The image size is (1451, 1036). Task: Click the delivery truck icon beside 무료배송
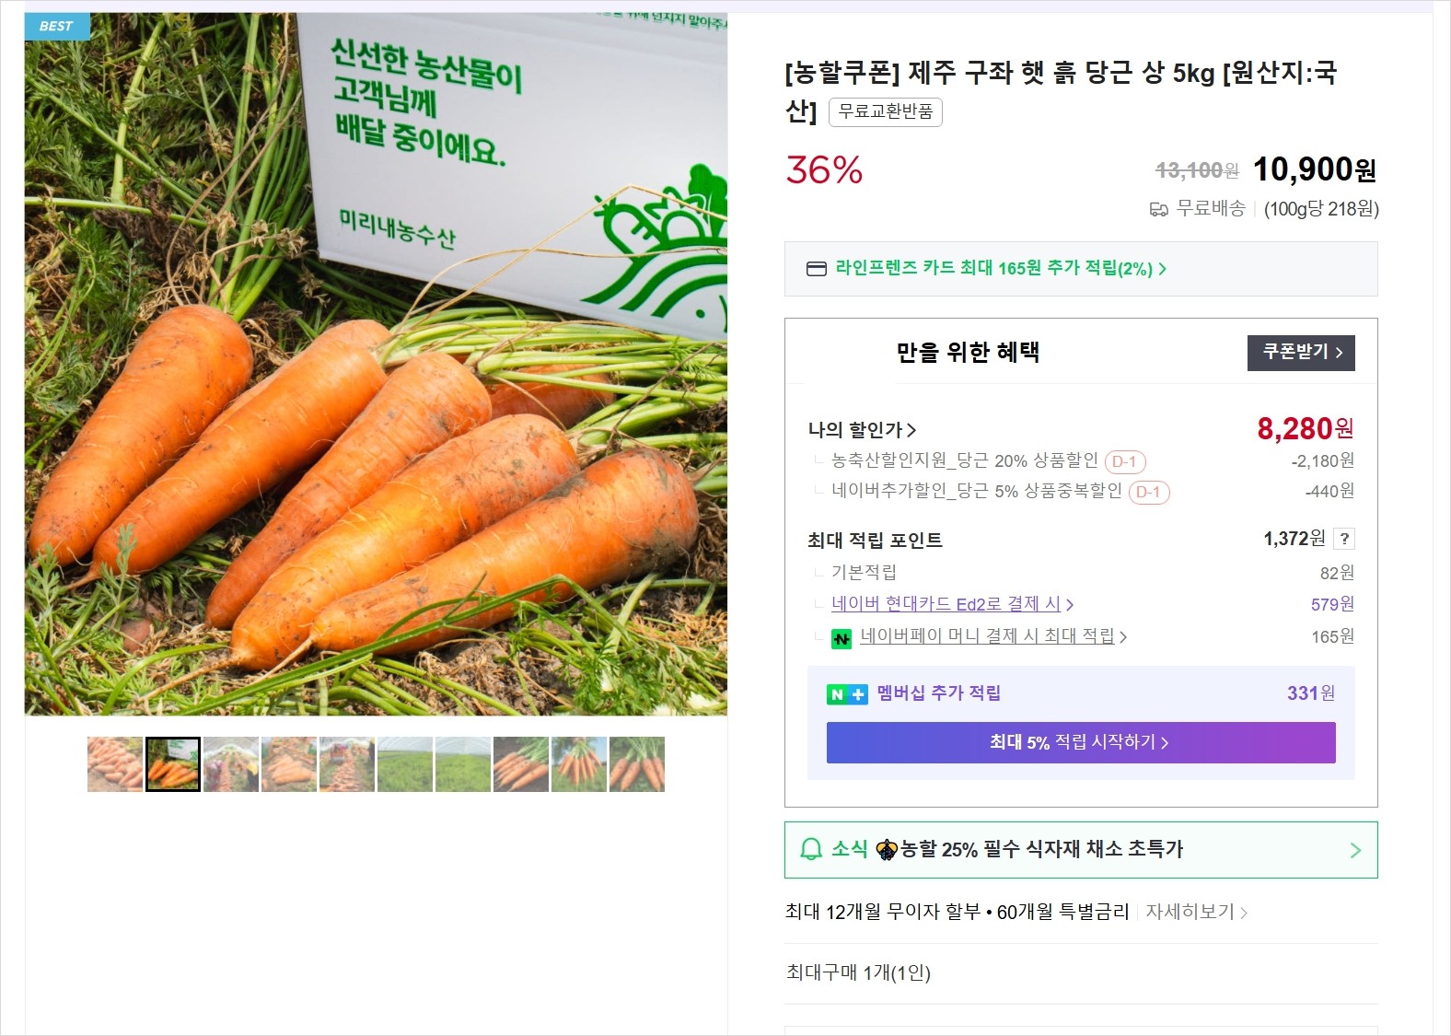click(x=1158, y=210)
